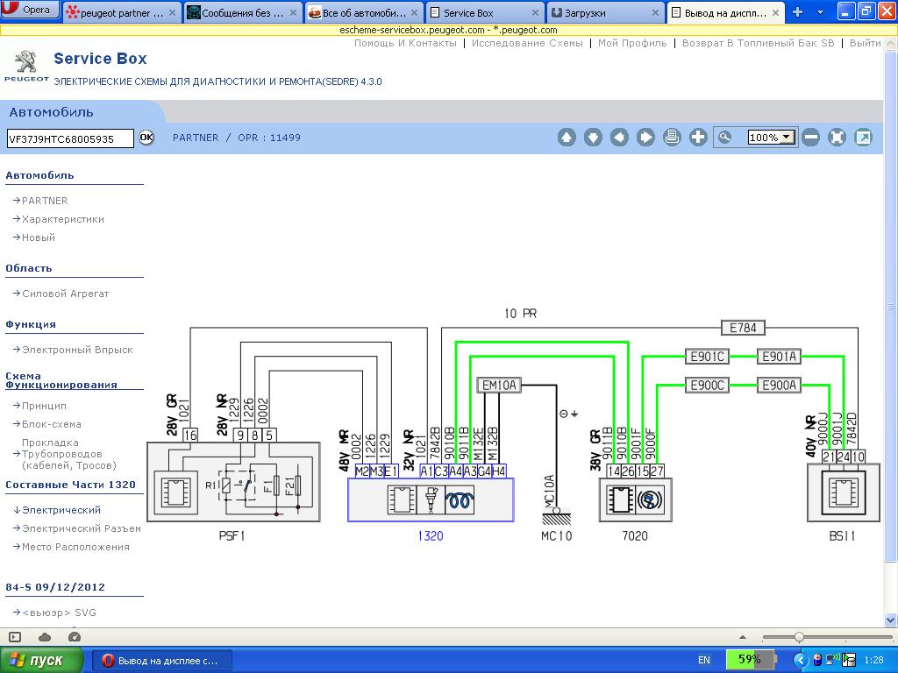Adjust Opera zoom slider in status bar

click(799, 637)
